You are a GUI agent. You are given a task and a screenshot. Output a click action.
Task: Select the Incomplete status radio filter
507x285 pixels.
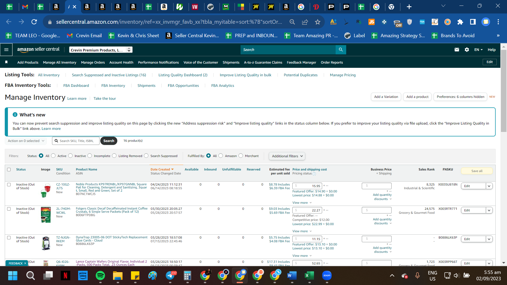(90, 156)
